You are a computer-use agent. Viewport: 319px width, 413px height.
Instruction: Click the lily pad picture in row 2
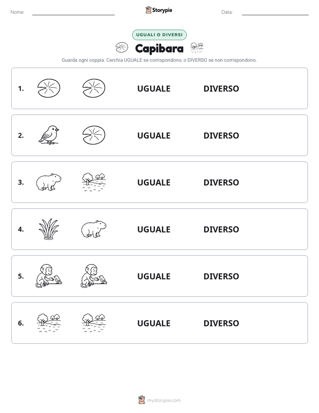click(94, 135)
